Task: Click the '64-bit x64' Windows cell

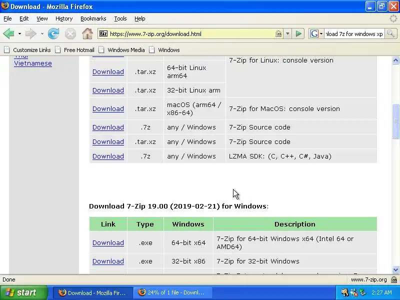Action: pyautogui.click(x=188, y=242)
